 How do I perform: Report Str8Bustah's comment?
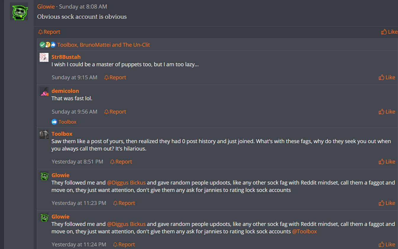point(115,77)
